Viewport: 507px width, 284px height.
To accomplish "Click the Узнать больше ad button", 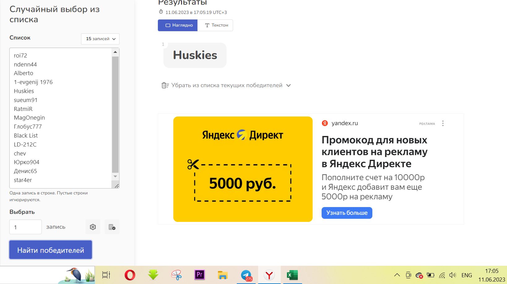I will (347, 213).
